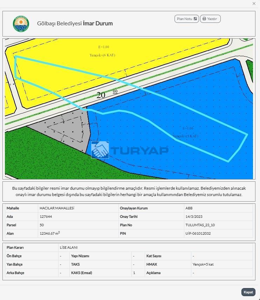
Task: Click the Alan value 12346.67 m²
Action: click(50, 233)
